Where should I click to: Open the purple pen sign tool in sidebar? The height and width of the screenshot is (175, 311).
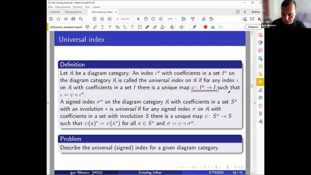260,90
